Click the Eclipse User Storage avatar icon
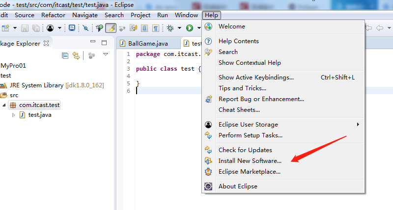This screenshot has width=393, height=210. point(208,125)
